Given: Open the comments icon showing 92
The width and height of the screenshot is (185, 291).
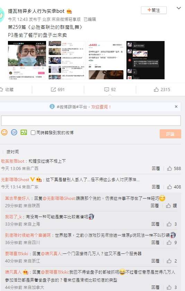Looking at the screenshot, I should point(110,90).
